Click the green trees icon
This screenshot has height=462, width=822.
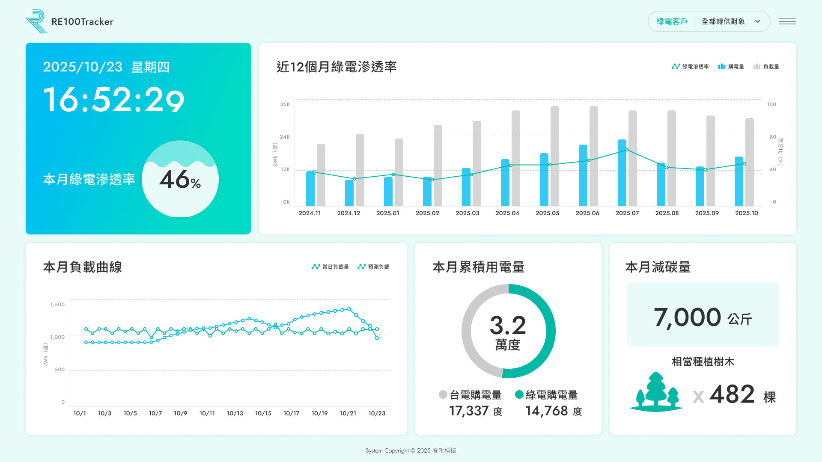point(655,392)
